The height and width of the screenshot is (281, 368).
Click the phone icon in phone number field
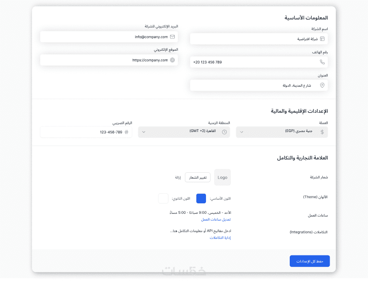pyautogui.click(x=322, y=62)
